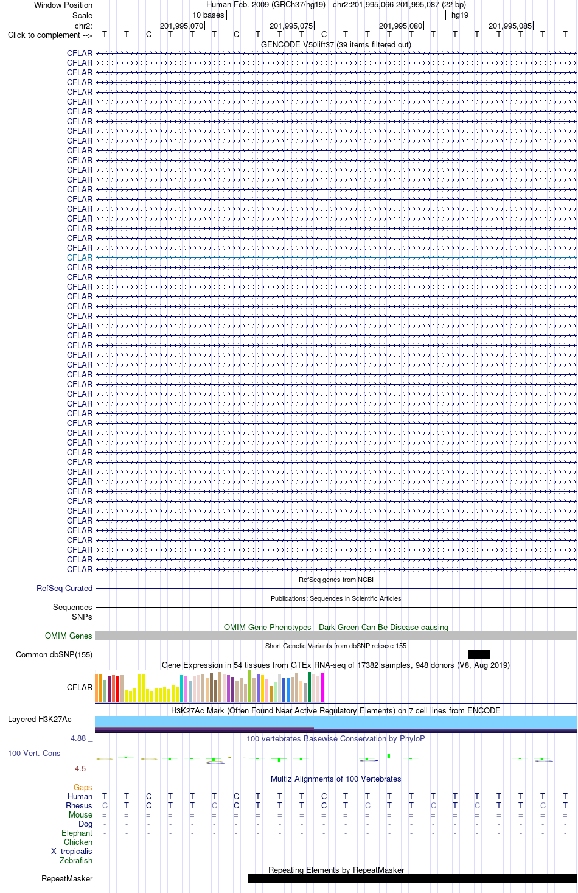Select the Layered H3K27Ac side label
Viewport: 578px width, 893px height.
tap(40, 719)
